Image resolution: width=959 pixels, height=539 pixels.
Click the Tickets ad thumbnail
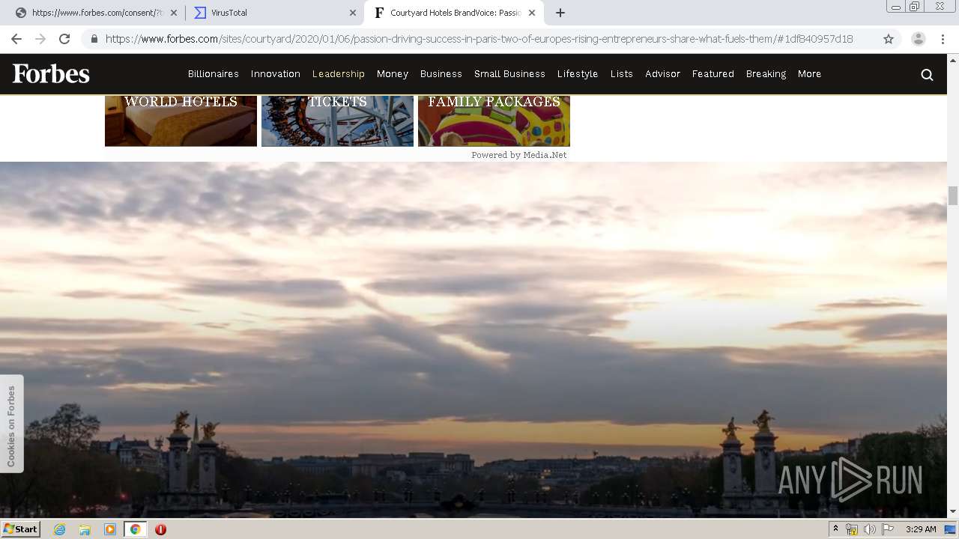coord(337,121)
